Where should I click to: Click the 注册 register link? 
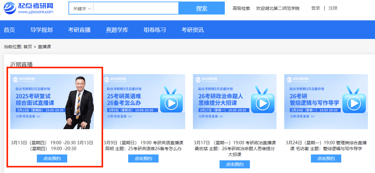coord(333,8)
